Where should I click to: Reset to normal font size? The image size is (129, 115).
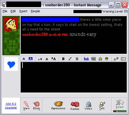(x=47, y=59)
